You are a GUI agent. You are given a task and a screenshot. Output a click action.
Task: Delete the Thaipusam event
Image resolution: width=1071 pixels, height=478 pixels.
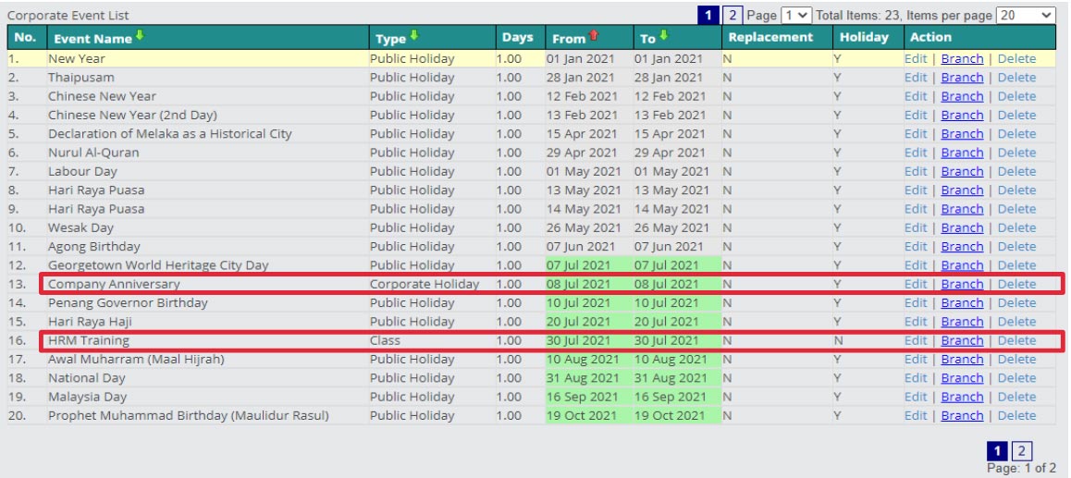1017,77
